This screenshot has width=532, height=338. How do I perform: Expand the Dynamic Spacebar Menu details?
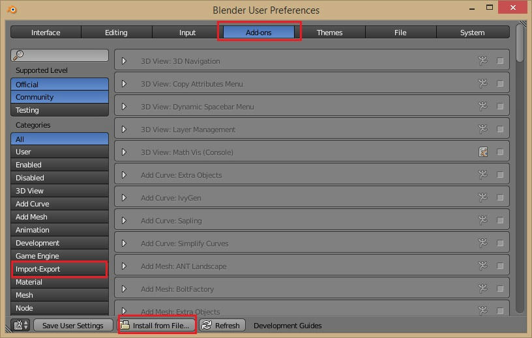pyautogui.click(x=124, y=106)
